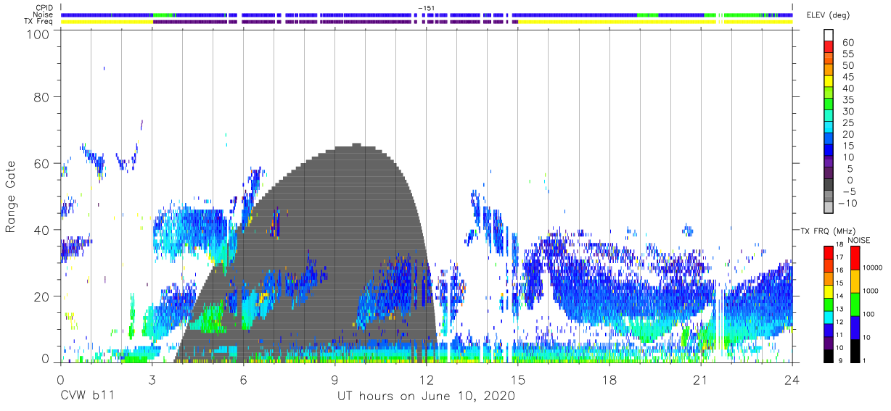This screenshot has height=411, width=891.
Task: Click the 'CVW b11' radar beam label
Action: click(86, 397)
